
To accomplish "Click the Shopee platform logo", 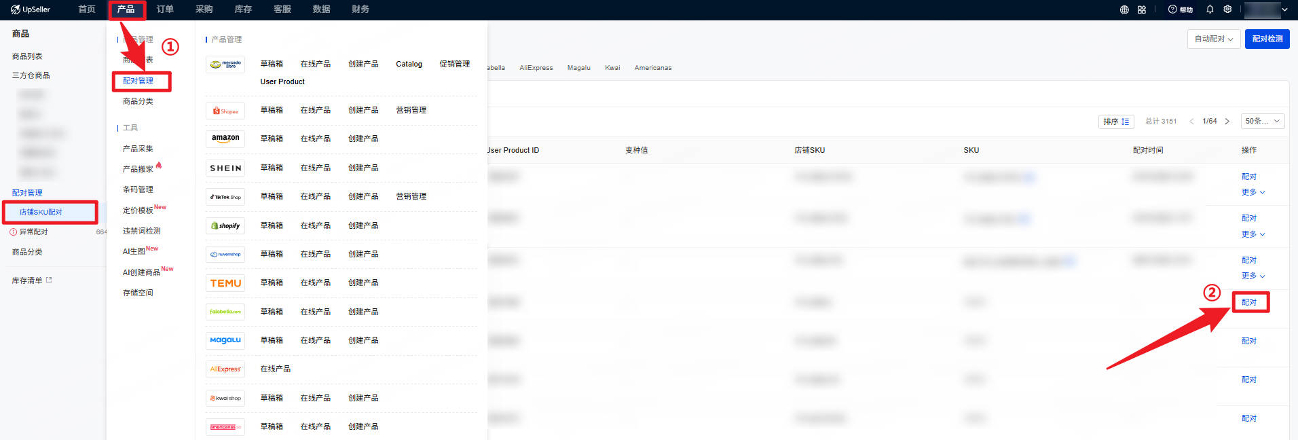I will (225, 111).
